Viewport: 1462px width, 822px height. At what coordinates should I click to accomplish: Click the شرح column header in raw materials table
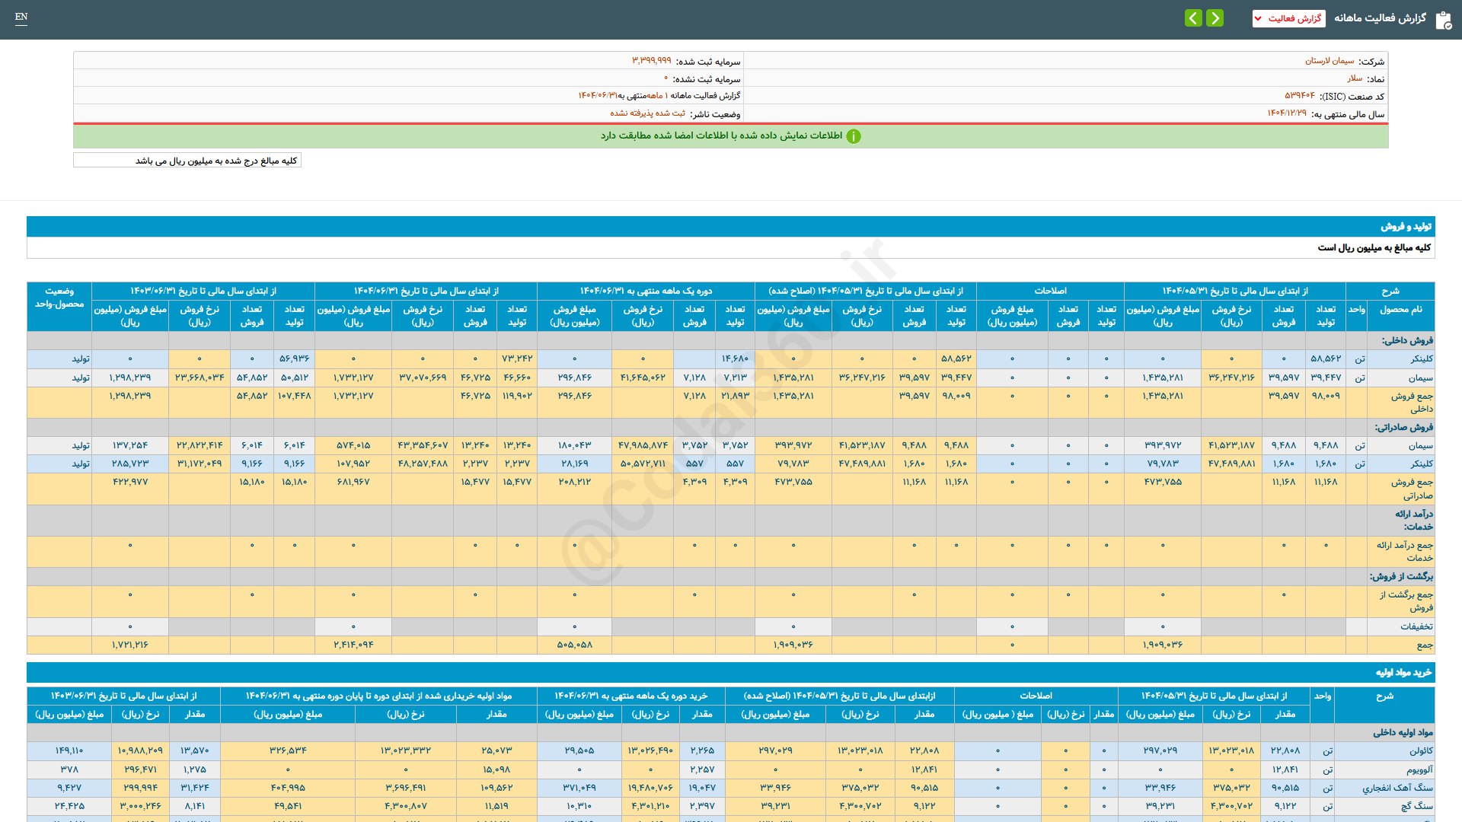[x=1384, y=696]
